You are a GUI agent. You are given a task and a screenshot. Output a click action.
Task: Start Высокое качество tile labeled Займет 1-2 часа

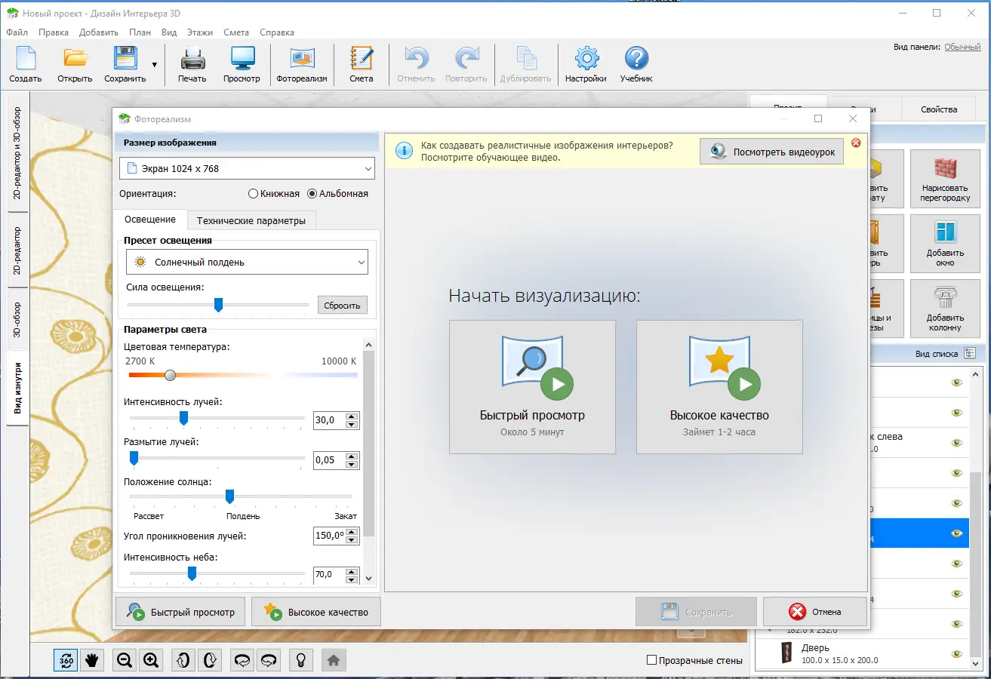[719, 387]
